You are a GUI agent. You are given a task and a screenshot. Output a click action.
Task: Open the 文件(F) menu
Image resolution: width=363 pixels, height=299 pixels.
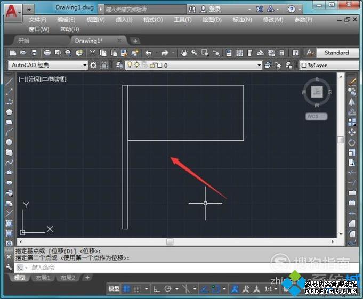[37, 20]
